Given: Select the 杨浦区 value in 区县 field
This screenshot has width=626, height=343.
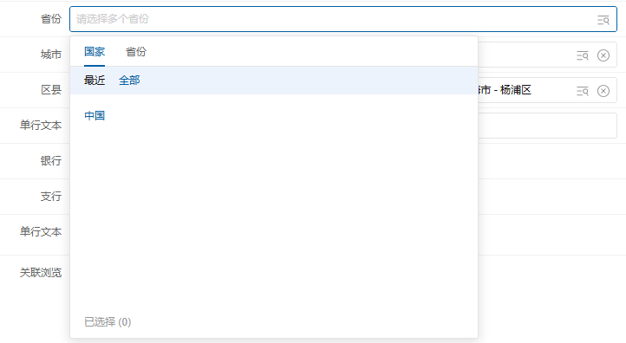Looking at the screenshot, I should coord(515,90).
